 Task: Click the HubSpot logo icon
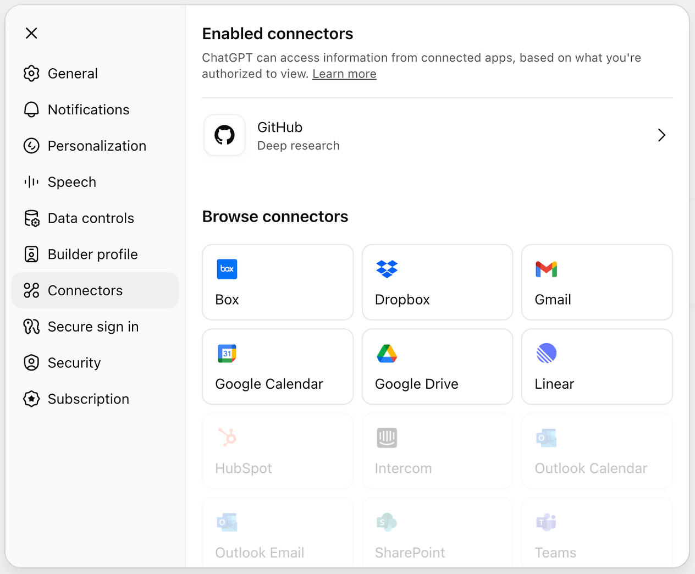point(227,438)
